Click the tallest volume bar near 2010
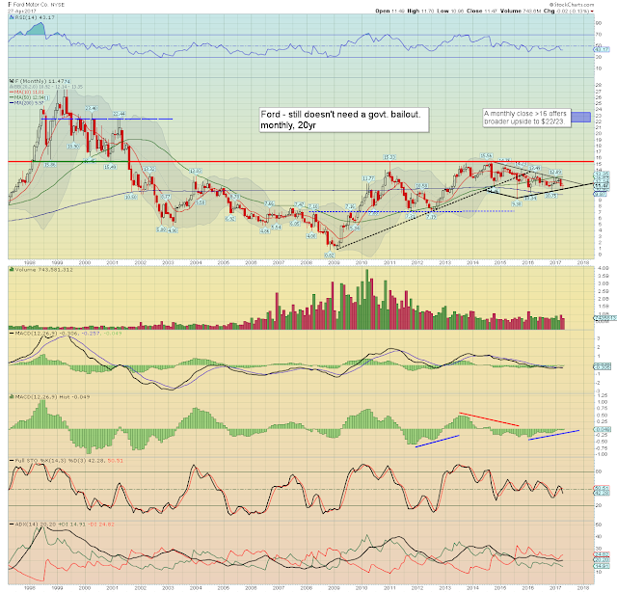Screen dimensions: 617x592 [x=367, y=299]
